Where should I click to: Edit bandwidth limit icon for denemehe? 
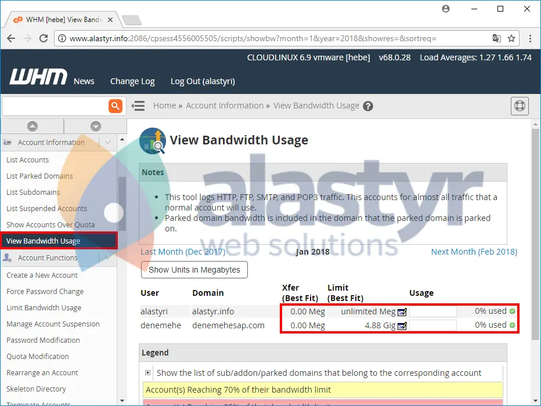(x=402, y=326)
